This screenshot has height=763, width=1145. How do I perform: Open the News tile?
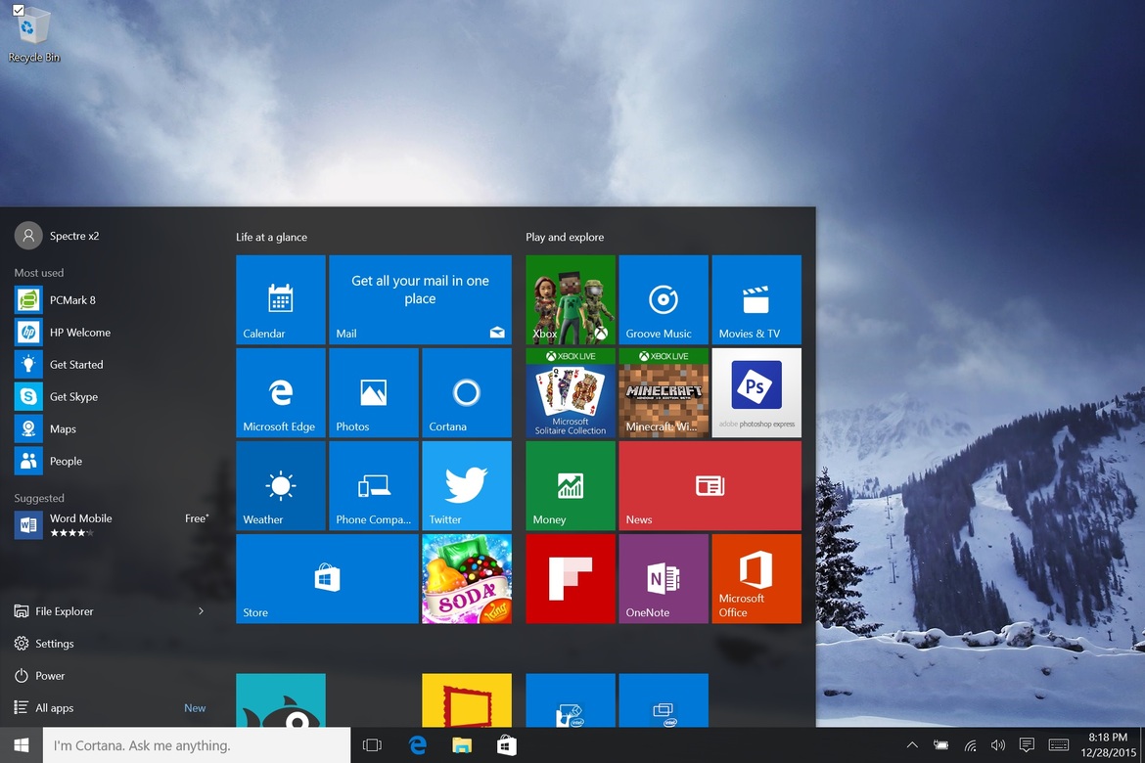[710, 485]
